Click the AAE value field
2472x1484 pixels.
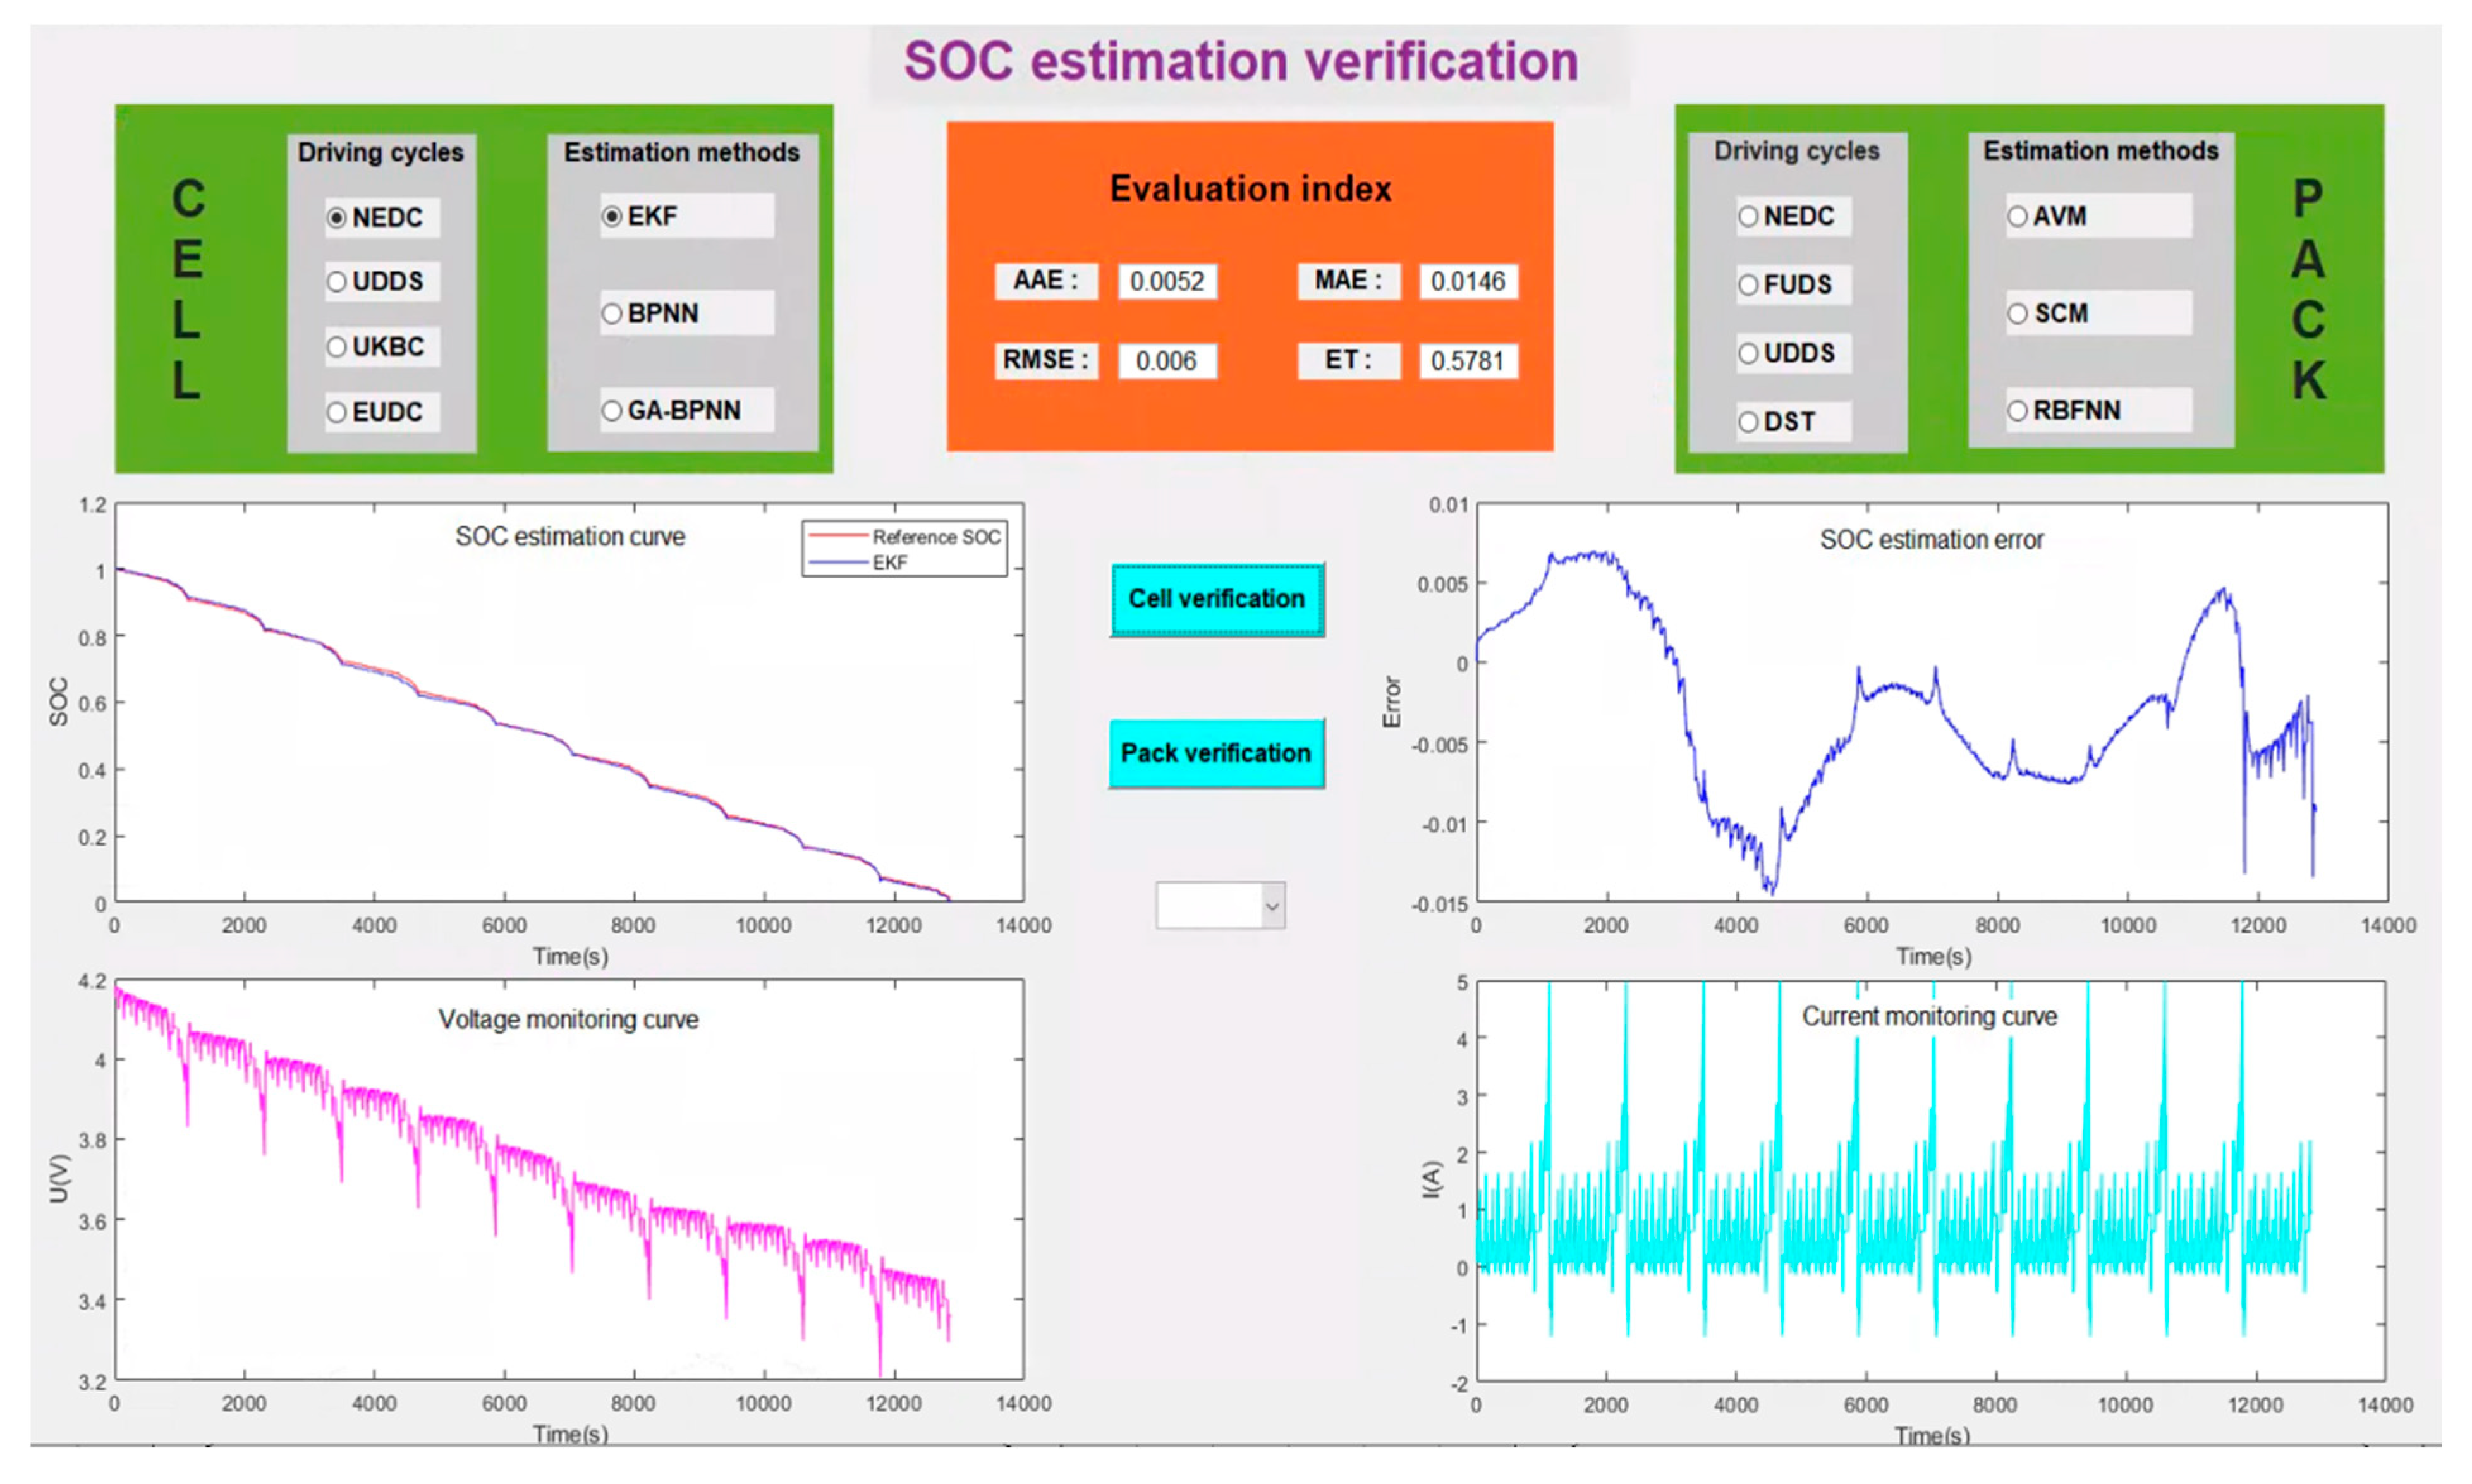coord(1166,281)
